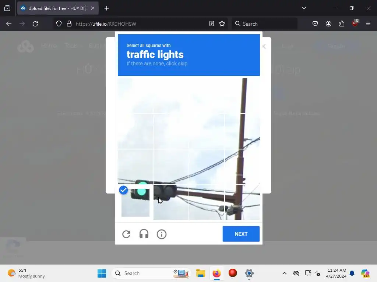Open the Settings gear icon in the taskbar

pyautogui.click(x=249, y=273)
